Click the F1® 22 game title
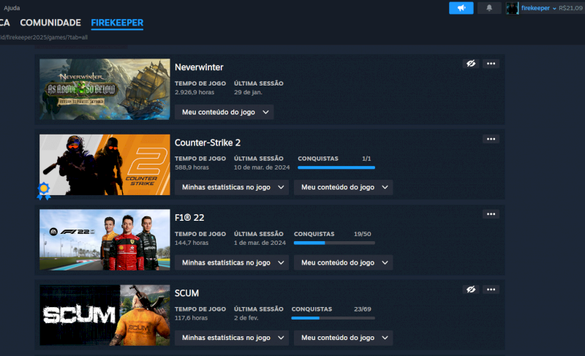Viewport: 585px width, 356px height. click(189, 218)
